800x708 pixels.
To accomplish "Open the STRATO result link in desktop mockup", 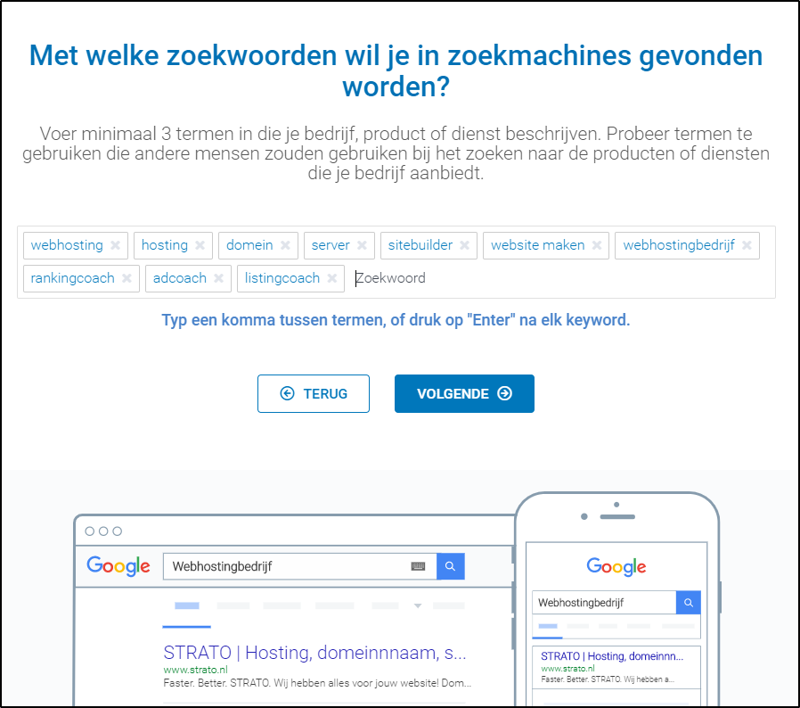I will click(x=314, y=653).
